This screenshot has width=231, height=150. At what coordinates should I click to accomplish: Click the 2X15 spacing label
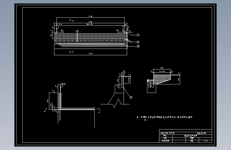point(59,24)
